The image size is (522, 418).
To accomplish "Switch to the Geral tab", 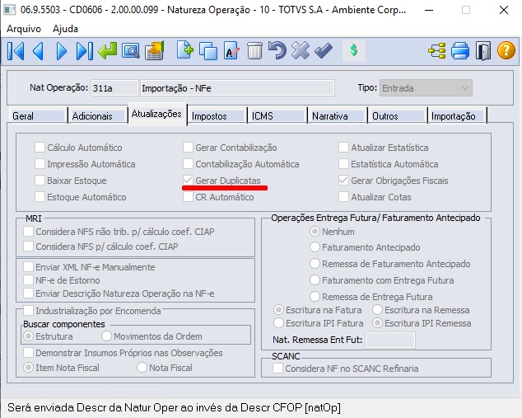I will click(x=38, y=115).
